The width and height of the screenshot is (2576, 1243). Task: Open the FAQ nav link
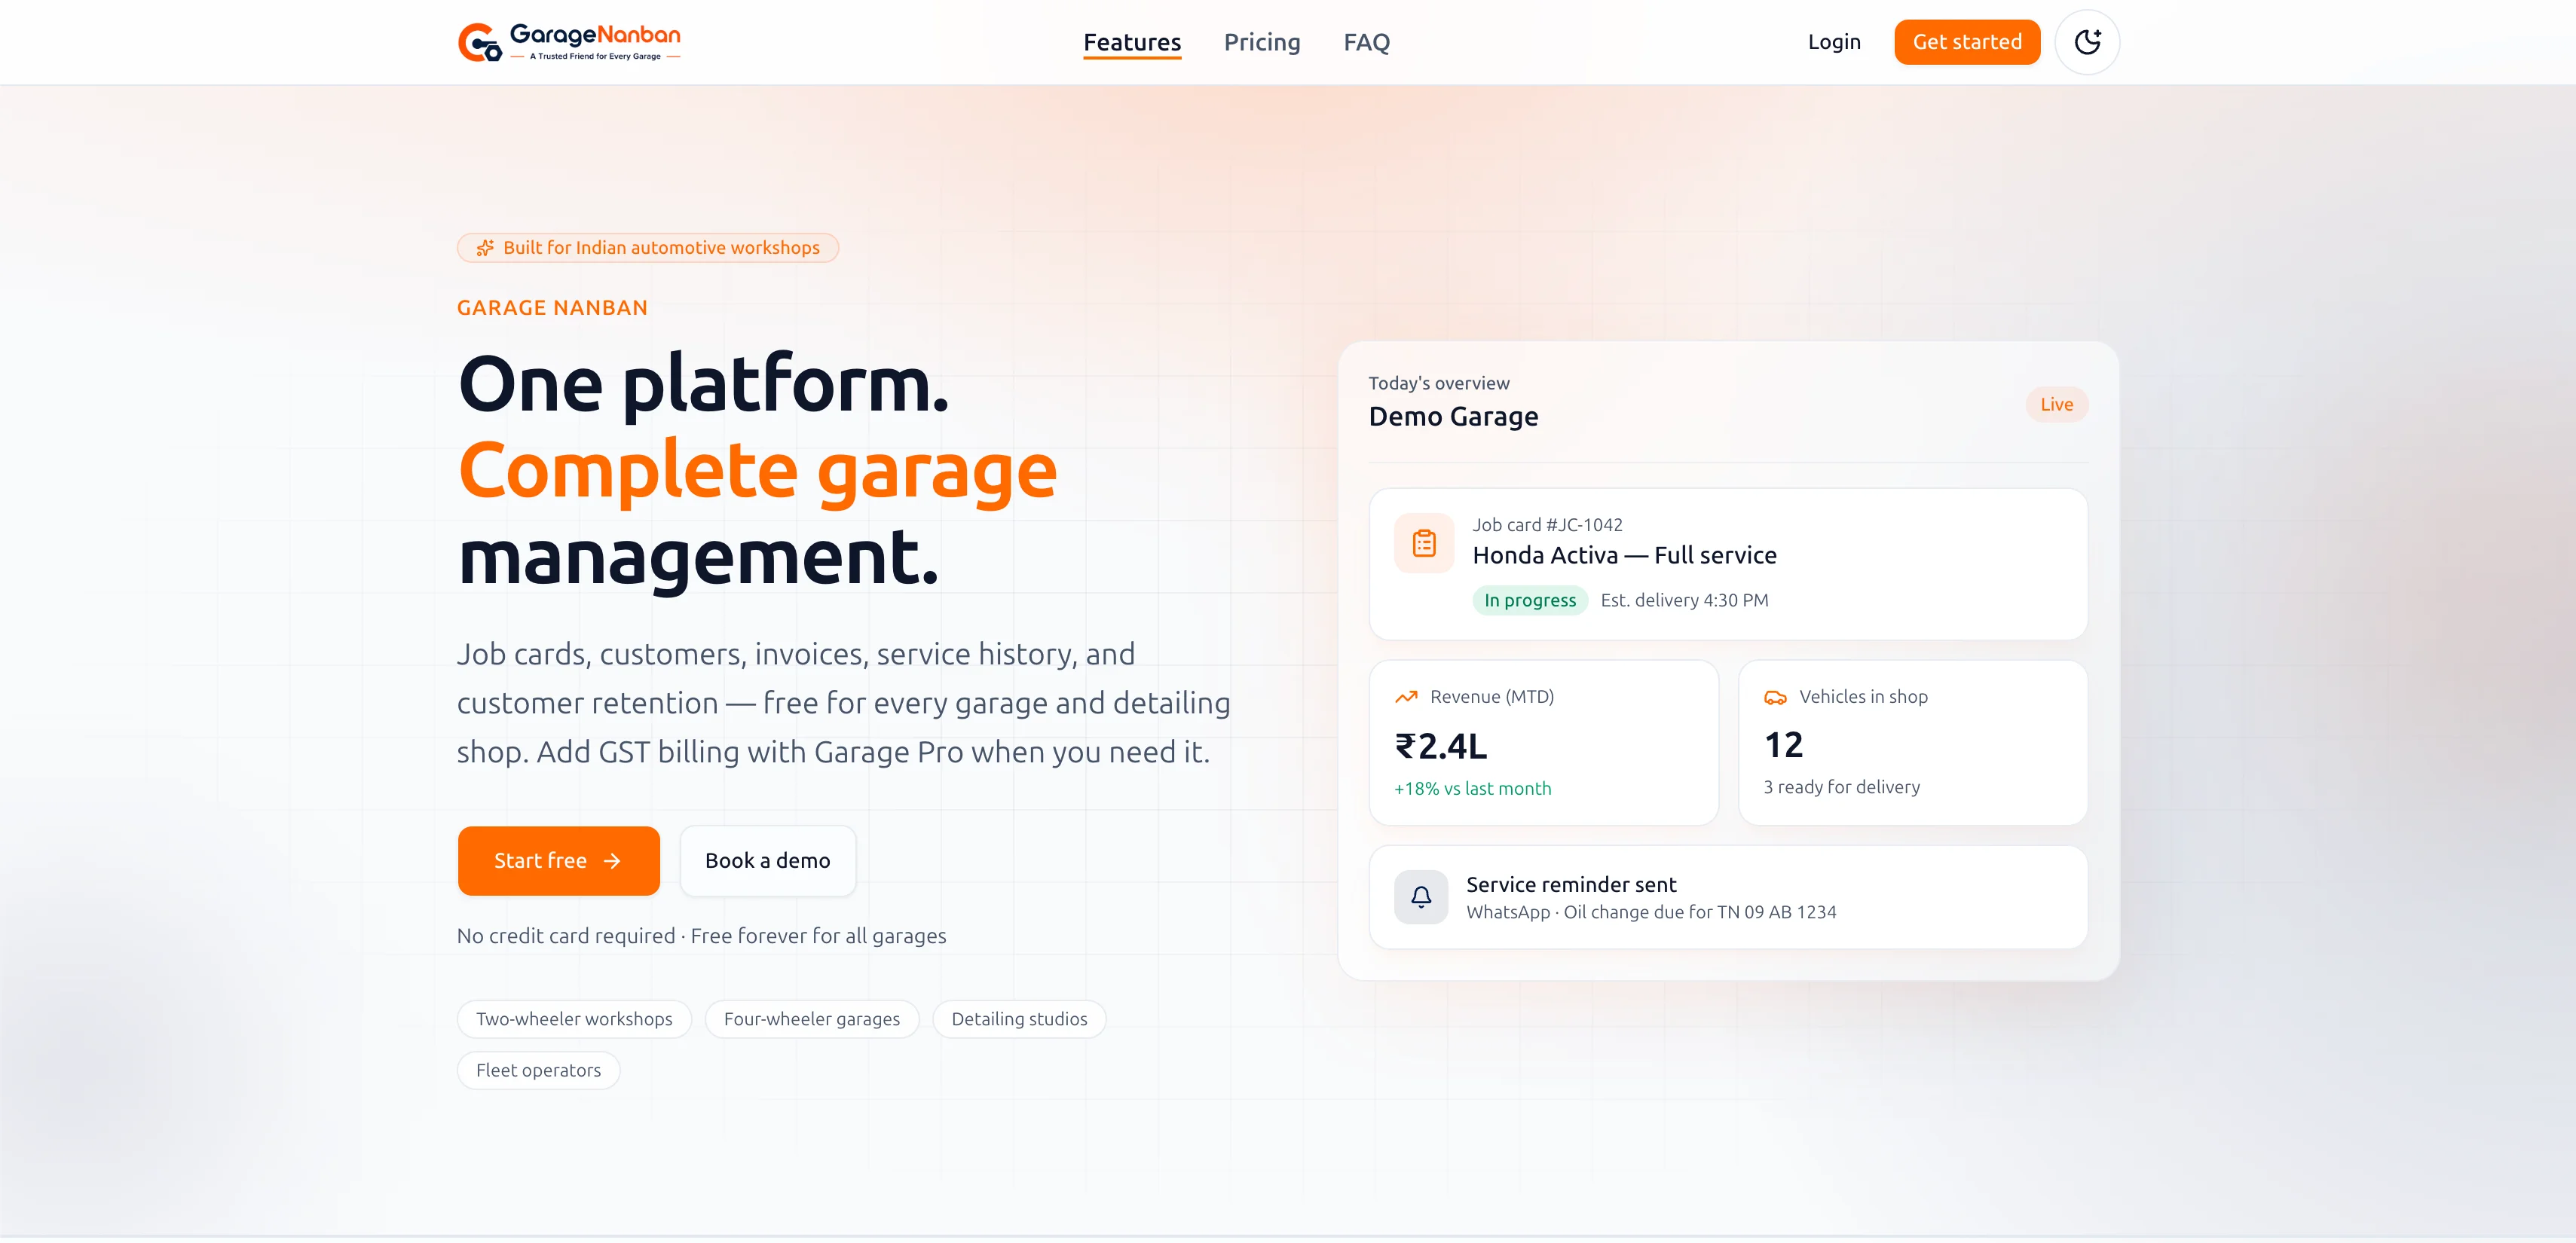1366,42
